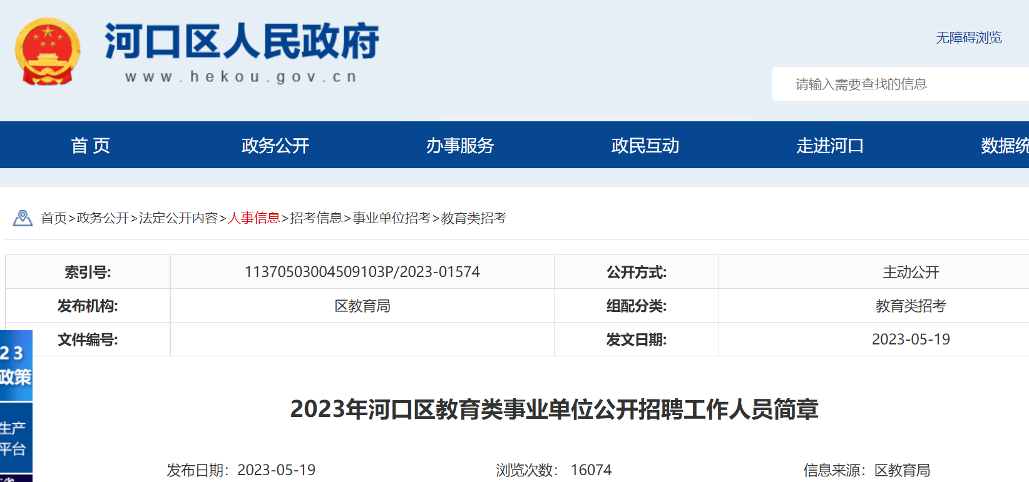Open the 数据统 navigation item at right edge
The image size is (1029, 482).
(1005, 146)
